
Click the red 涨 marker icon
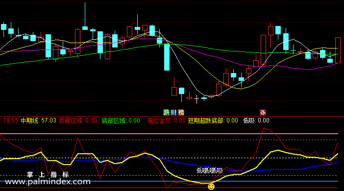[x=263, y=113]
